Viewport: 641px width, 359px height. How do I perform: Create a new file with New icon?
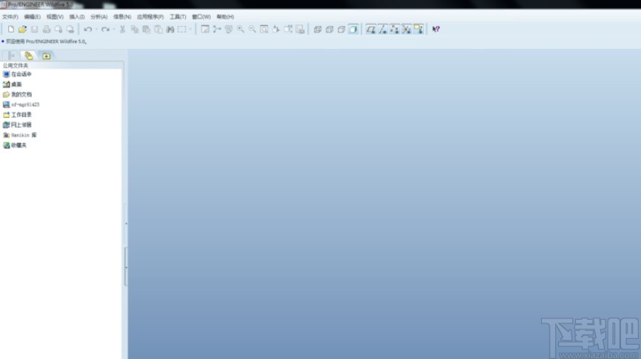tap(10, 29)
